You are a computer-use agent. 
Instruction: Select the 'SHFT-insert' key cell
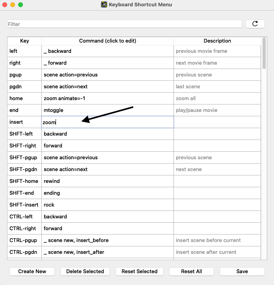coord(24,205)
